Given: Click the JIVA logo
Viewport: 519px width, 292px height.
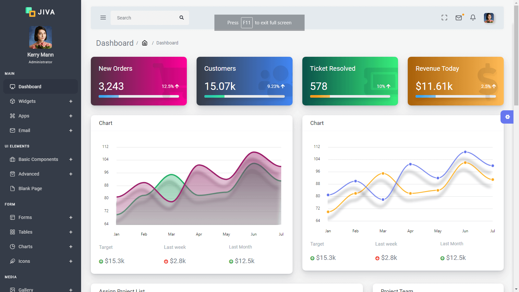Looking at the screenshot, I should click(x=40, y=12).
